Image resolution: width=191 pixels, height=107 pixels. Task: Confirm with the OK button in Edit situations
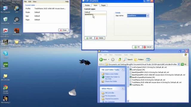[x=137, y=47]
